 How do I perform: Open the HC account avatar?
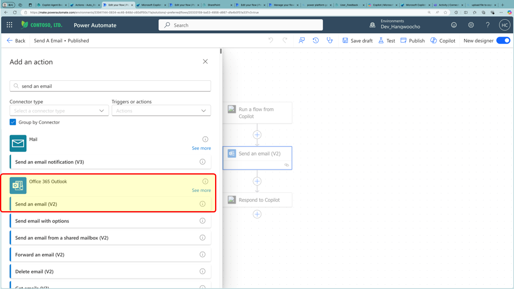[x=504, y=25]
